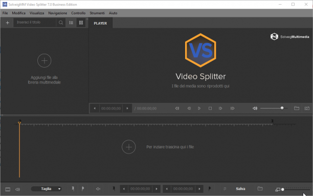313x196 pixels.
Task: Take a snapshot with the camera icon
Action: click(x=307, y=108)
